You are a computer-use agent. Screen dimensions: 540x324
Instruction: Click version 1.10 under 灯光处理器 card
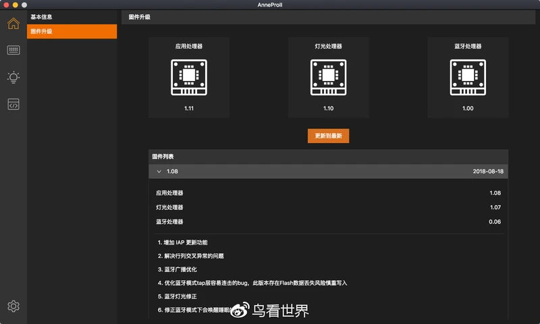pos(328,109)
